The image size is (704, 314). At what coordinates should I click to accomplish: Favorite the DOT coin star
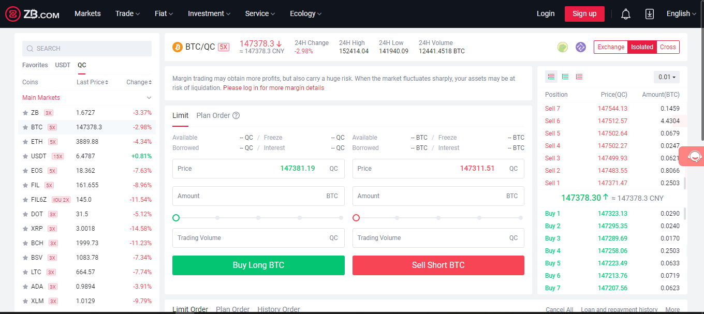[25, 214]
